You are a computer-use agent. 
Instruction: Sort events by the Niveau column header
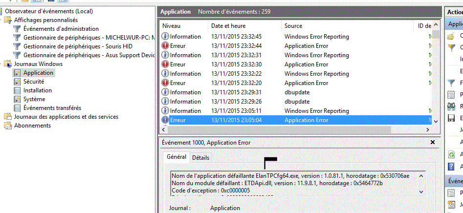184,26
